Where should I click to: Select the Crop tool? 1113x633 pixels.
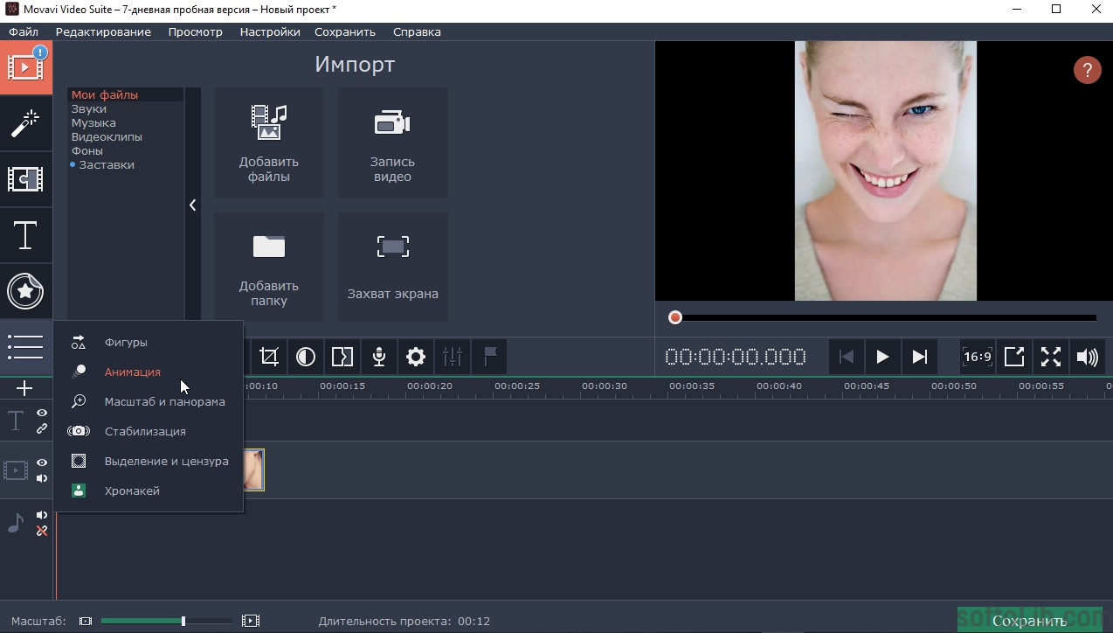point(269,357)
